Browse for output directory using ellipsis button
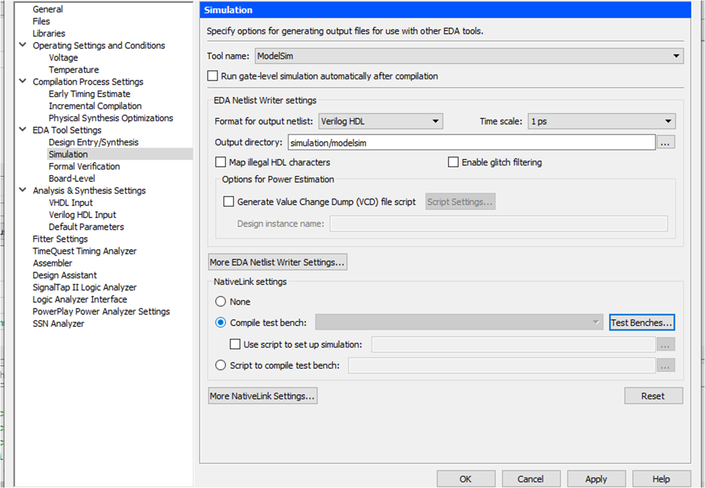 665,143
